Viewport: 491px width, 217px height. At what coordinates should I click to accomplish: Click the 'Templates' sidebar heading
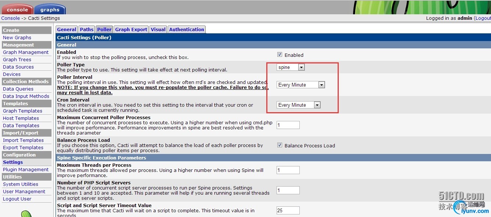click(x=15, y=103)
